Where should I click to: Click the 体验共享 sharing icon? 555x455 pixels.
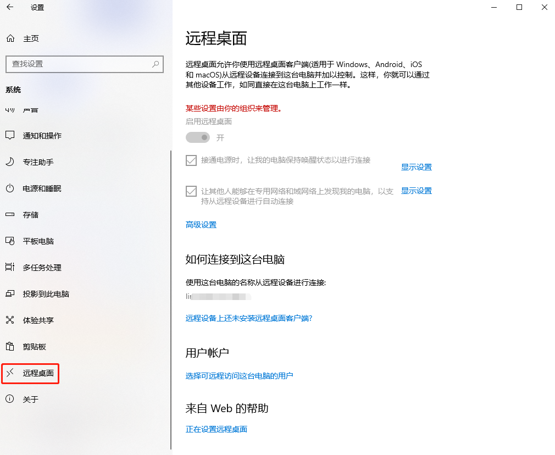[x=10, y=320]
